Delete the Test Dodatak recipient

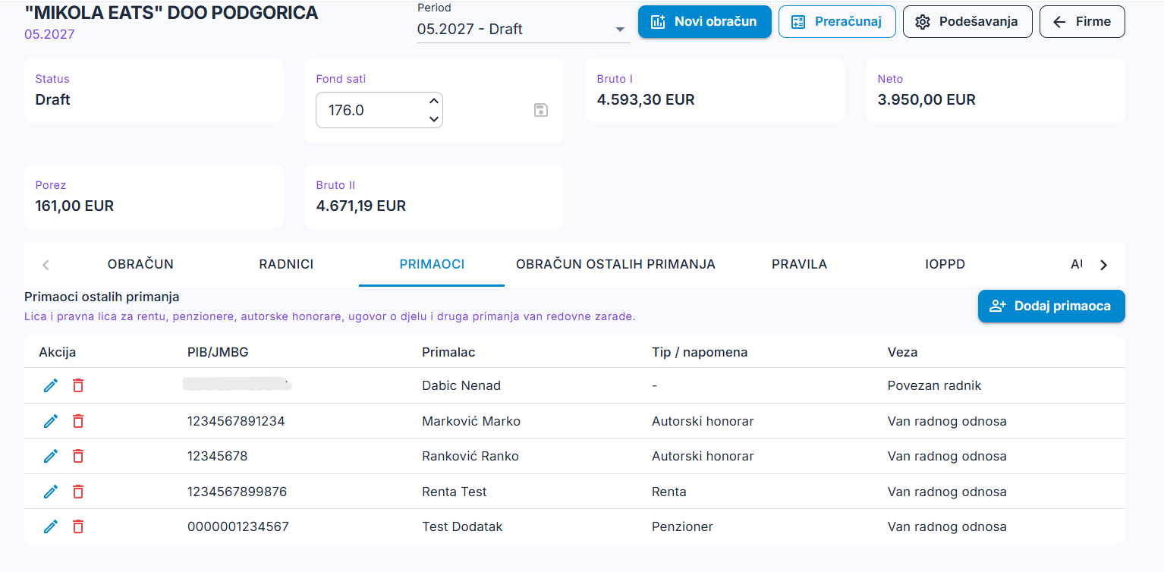click(78, 526)
